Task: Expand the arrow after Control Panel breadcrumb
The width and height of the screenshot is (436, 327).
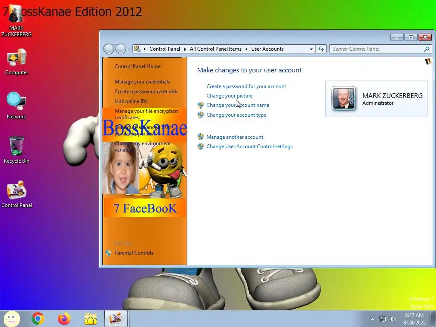Action: point(185,49)
